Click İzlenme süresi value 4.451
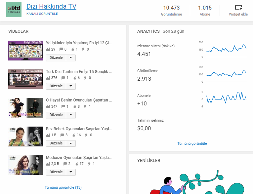 pos(144,54)
